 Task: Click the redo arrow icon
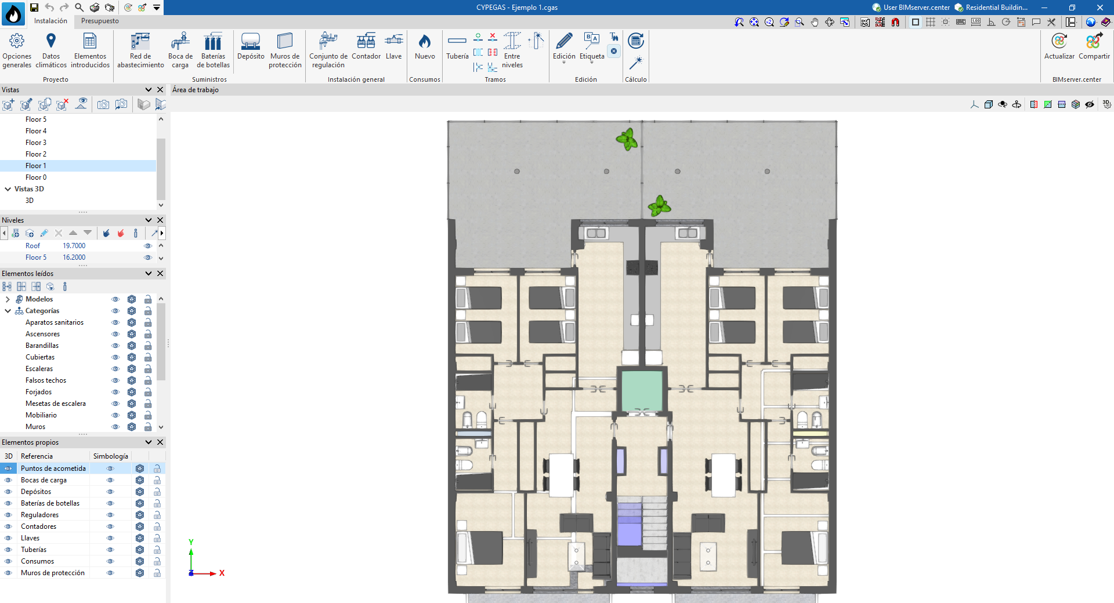pos(64,8)
